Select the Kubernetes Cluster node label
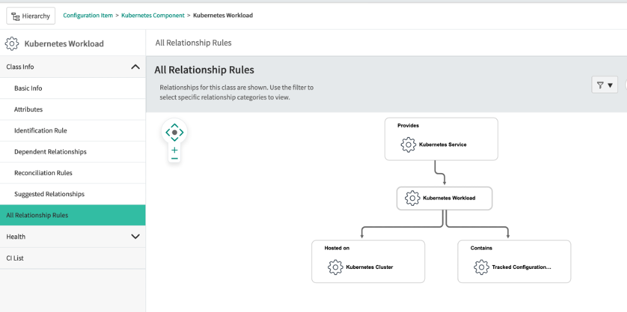The image size is (627, 312). tap(370, 267)
